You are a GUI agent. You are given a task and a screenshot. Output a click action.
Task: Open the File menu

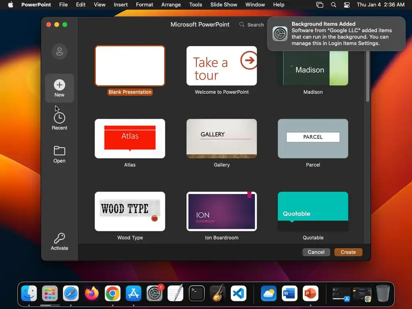coord(63,5)
